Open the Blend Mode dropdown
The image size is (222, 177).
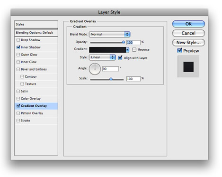(x=109, y=34)
